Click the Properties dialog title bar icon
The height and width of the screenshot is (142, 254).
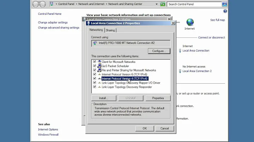pos(89,23)
